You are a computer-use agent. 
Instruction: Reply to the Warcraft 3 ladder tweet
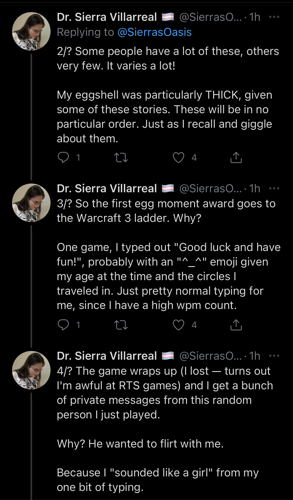(63, 325)
